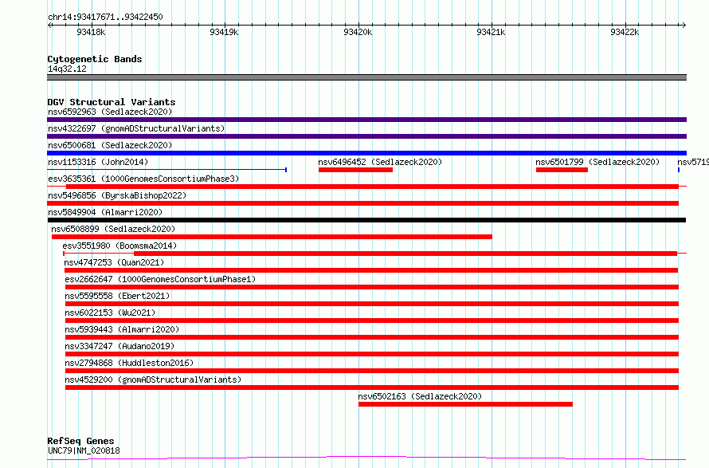Open nsv4529200 (gnomADStructuralVariants) label
The image size is (709, 468).
tap(153, 380)
